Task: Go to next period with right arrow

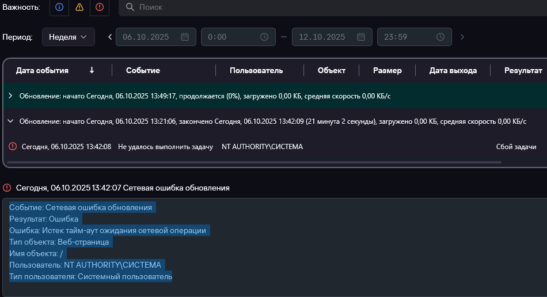Action: coord(462,37)
